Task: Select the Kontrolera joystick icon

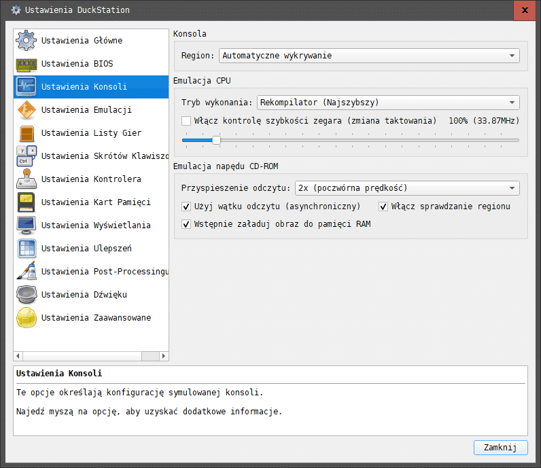Action: click(27, 179)
